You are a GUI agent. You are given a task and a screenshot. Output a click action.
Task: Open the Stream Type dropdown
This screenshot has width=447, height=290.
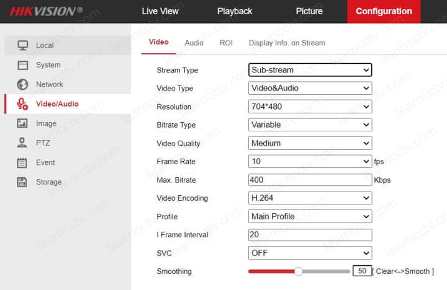point(309,70)
